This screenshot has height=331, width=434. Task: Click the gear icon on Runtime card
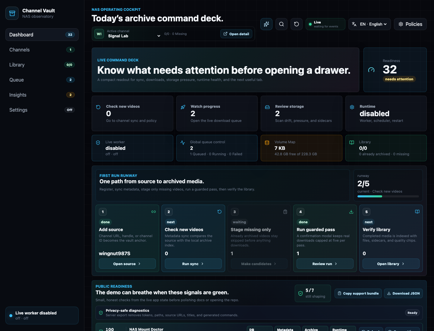(352, 107)
